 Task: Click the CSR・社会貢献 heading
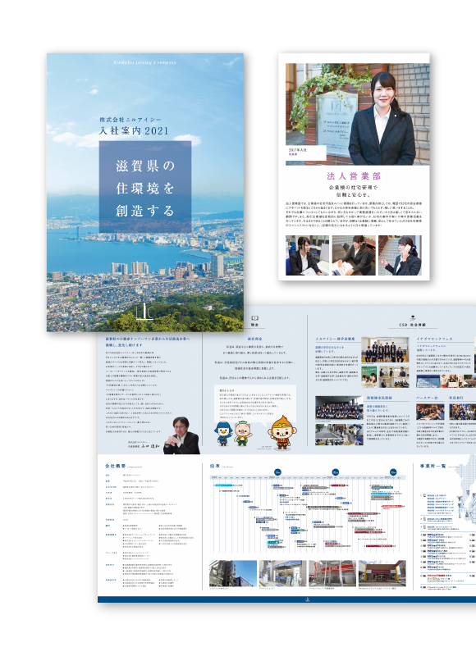(412, 325)
